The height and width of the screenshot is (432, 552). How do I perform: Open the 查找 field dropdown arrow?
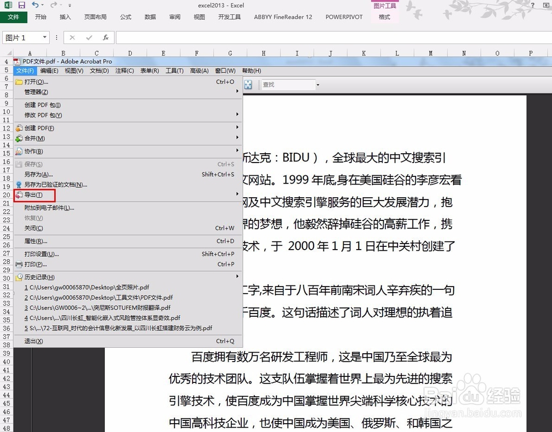pos(318,85)
